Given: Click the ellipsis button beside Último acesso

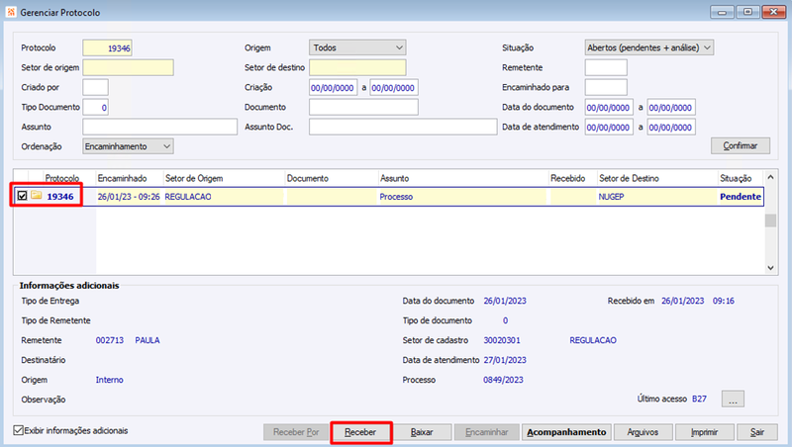Looking at the screenshot, I should click(733, 400).
